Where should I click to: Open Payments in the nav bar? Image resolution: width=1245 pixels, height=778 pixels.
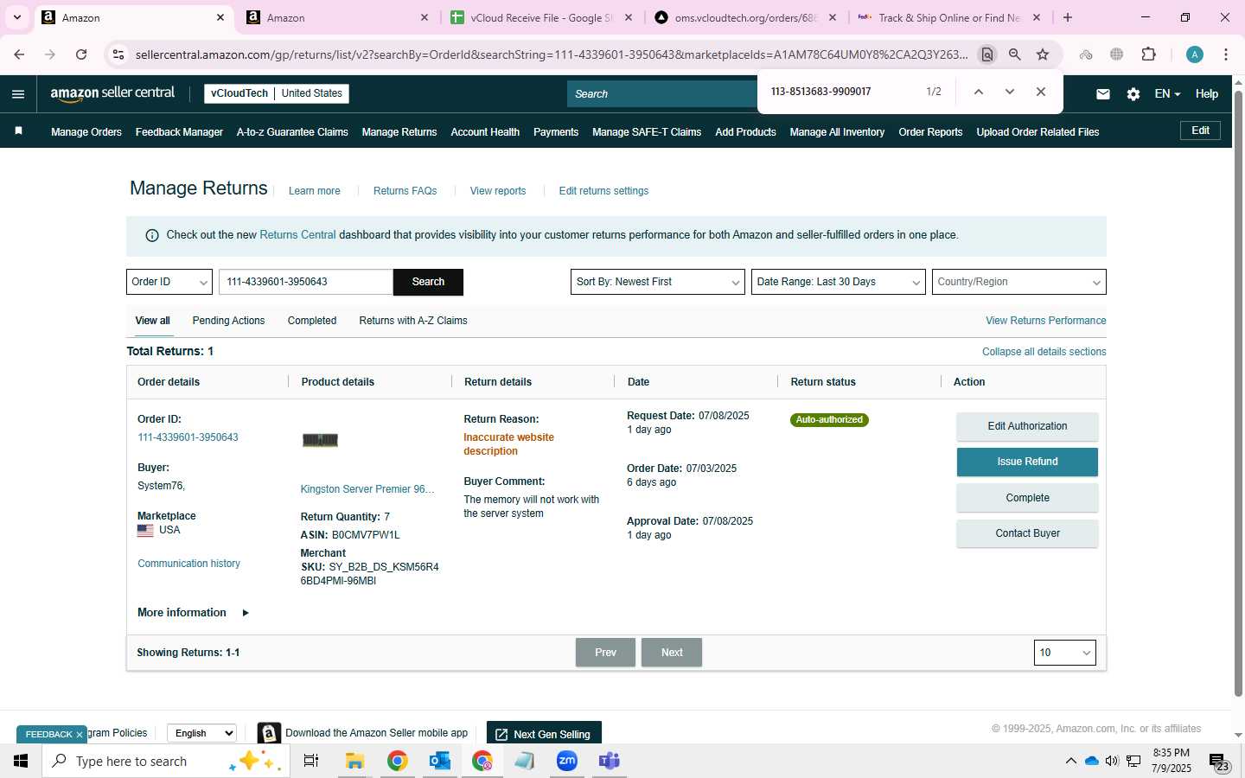[x=556, y=132]
